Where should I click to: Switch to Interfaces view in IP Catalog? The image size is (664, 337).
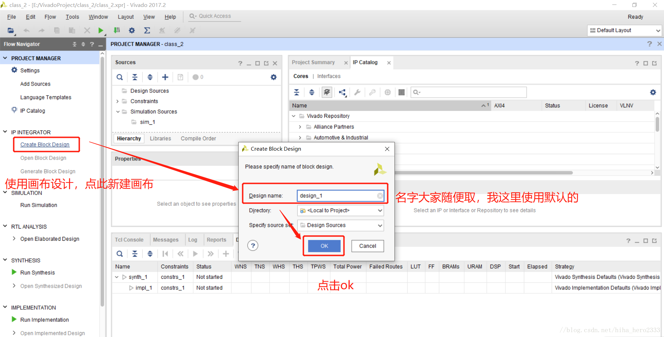click(329, 76)
